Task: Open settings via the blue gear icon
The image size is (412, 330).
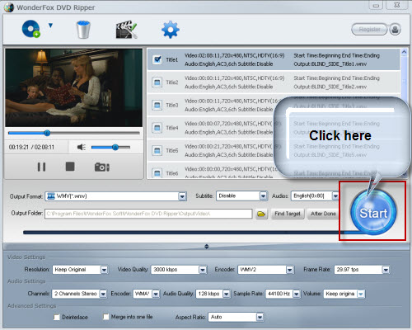Action: (x=171, y=30)
